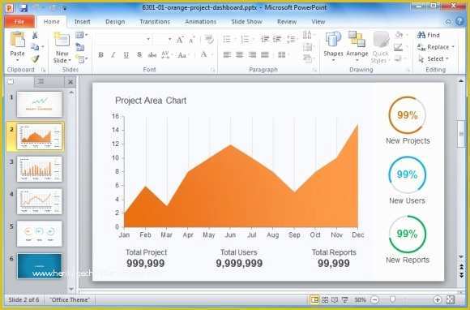Fit slide to current window icon

point(451,299)
